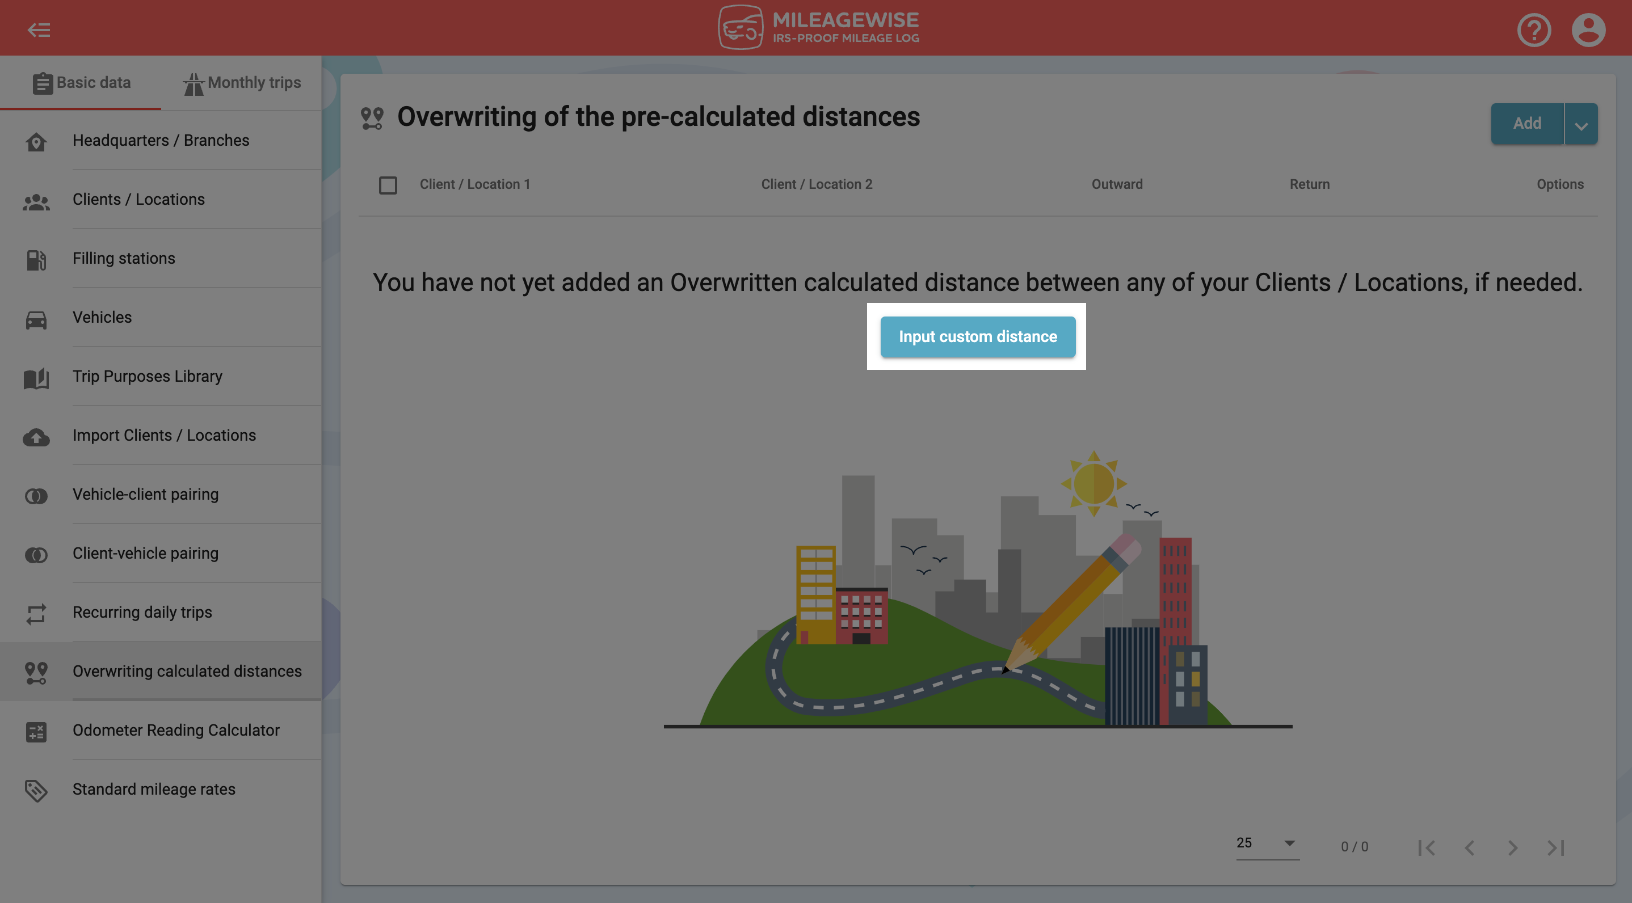Sort by Client / Location 1 column header
Screen dimensions: 1632x903
[474, 184]
